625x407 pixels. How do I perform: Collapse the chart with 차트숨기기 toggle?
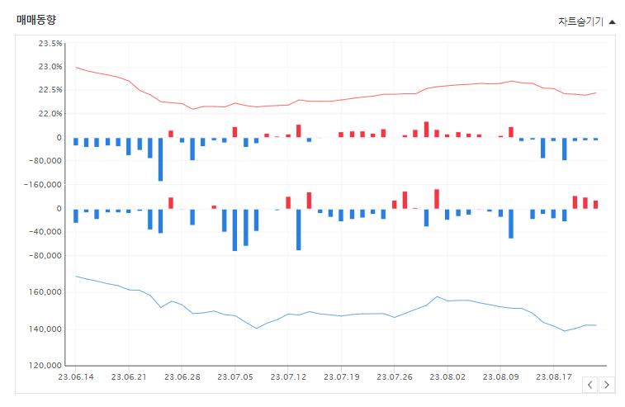point(586,21)
